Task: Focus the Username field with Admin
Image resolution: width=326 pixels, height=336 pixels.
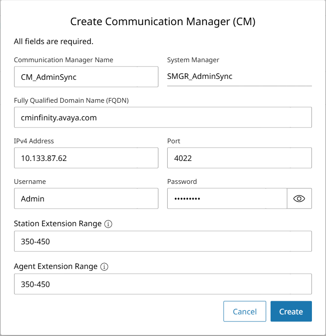Action: (x=86, y=198)
